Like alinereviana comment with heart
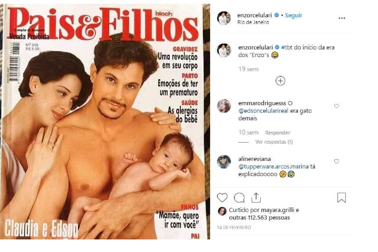378x252 pixels. tap(336, 162)
